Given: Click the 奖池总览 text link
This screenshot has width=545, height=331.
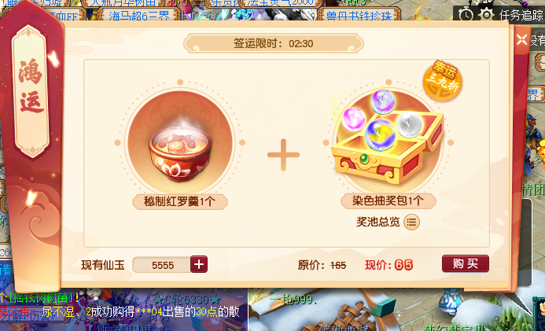Looking at the screenshot, I should click(377, 222).
